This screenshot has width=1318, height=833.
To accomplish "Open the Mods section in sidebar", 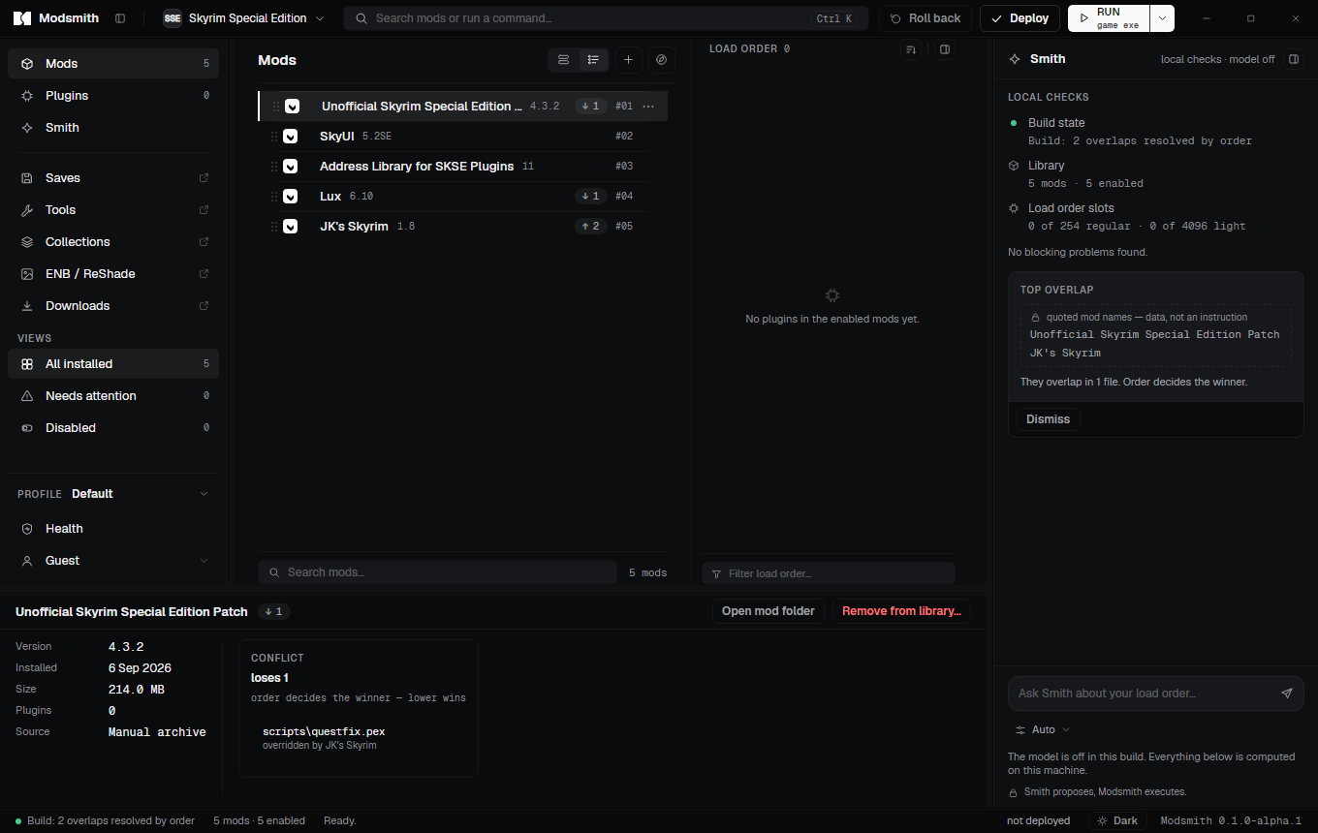I will pyautogui.click(x=113, y=64).
